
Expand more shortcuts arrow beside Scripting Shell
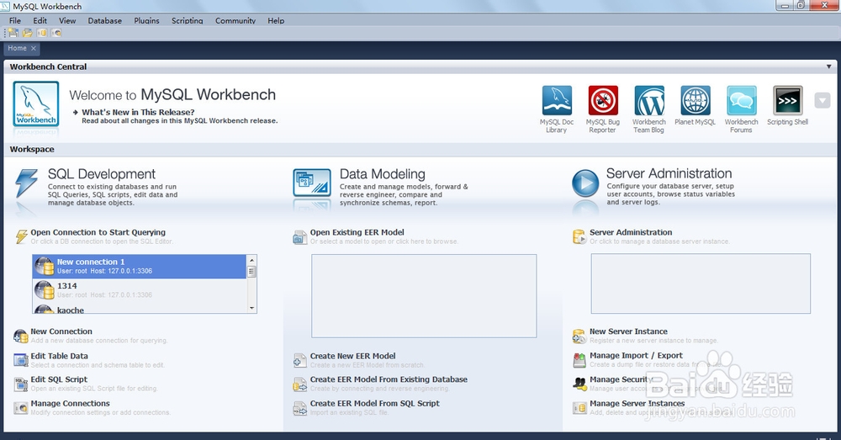point(822,100)
